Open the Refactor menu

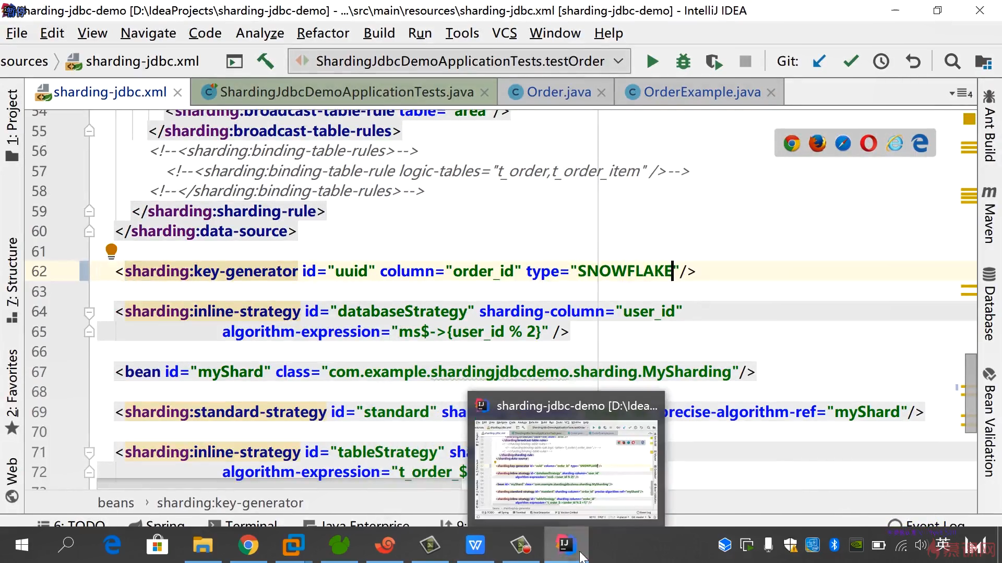323,33
